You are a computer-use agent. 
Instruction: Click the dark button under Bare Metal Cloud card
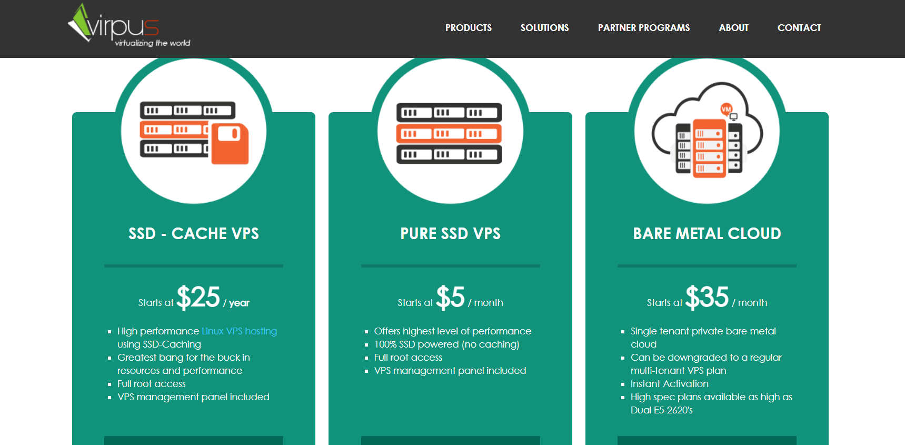[707, 440]
